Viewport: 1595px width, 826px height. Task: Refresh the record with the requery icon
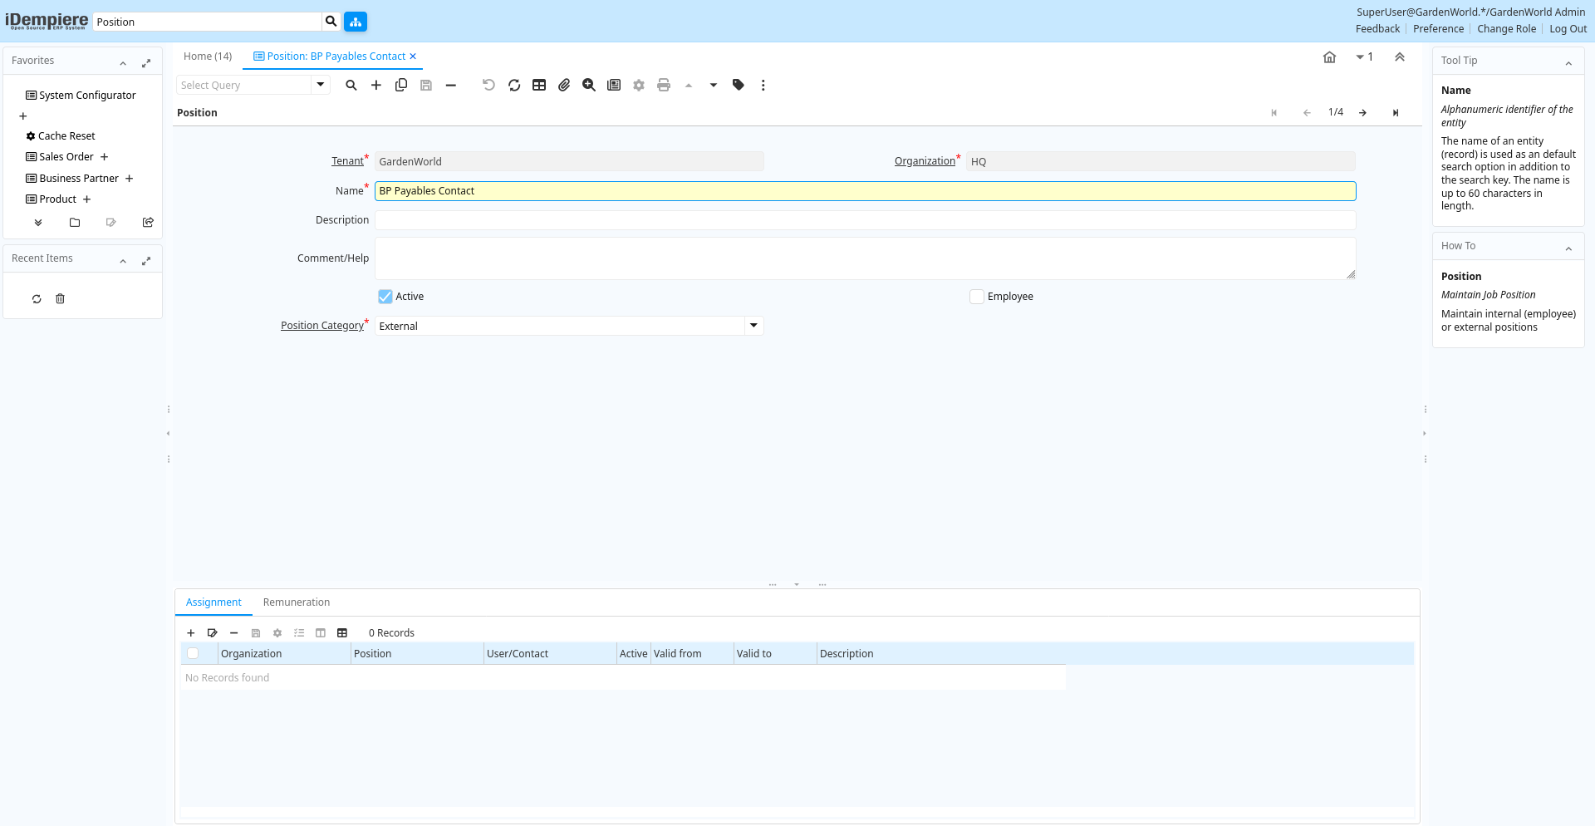(514, 85)
